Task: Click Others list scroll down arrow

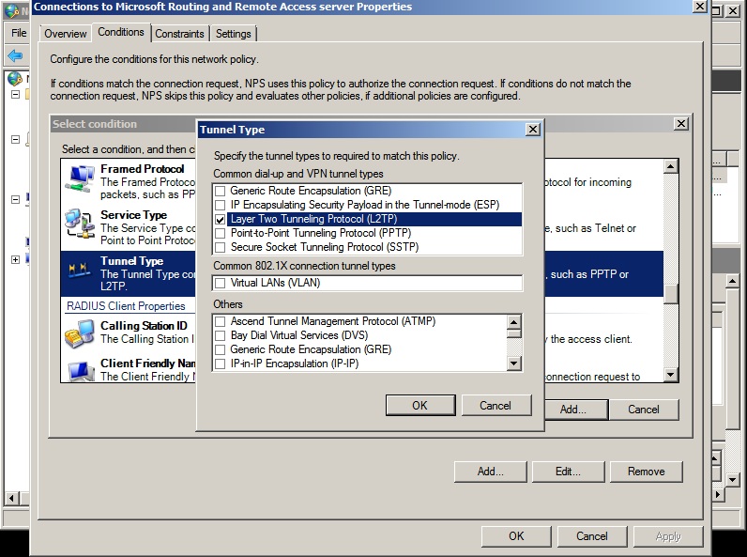Action: [513, 364]
